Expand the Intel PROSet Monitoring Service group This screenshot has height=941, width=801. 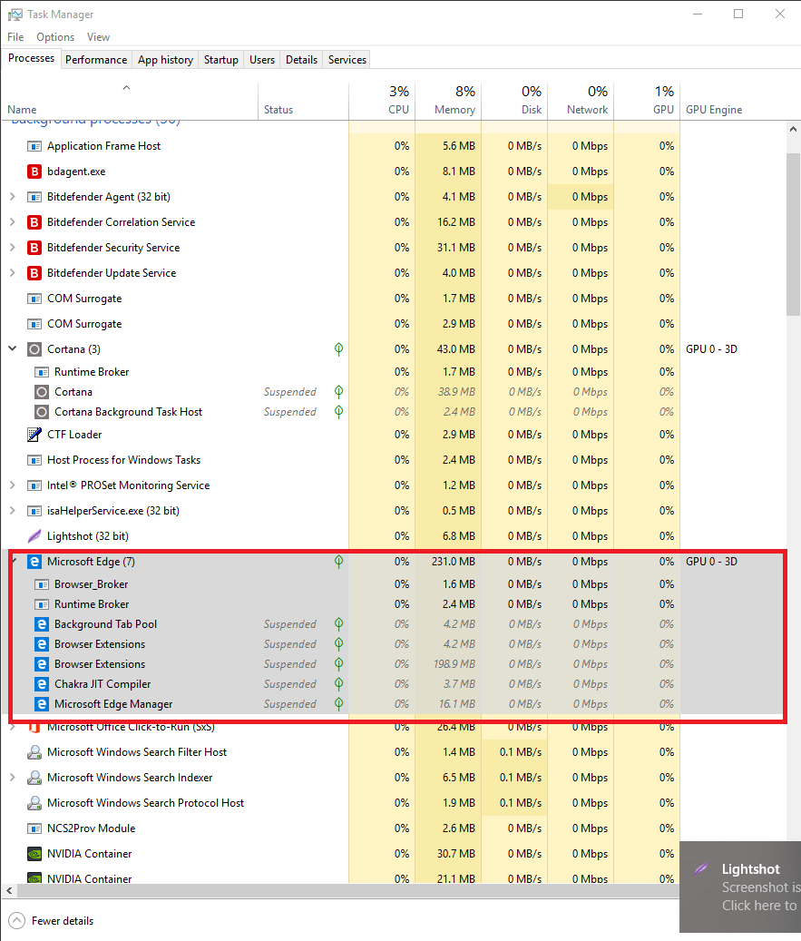12,485
